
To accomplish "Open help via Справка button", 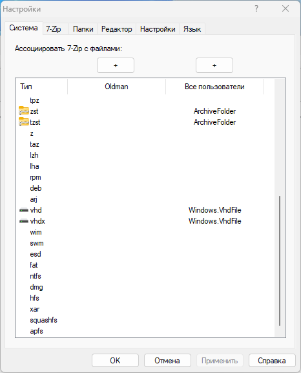I will coord(272,361).
